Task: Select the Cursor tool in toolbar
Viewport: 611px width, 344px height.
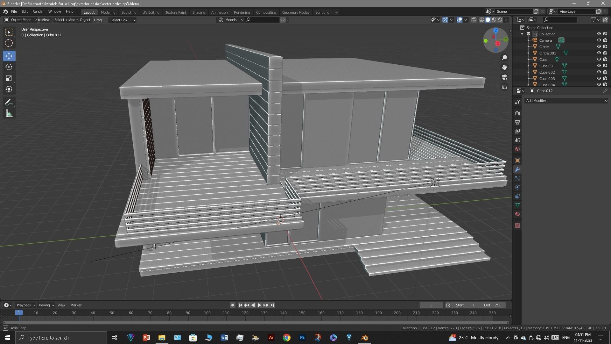Action: coord(9,43)
